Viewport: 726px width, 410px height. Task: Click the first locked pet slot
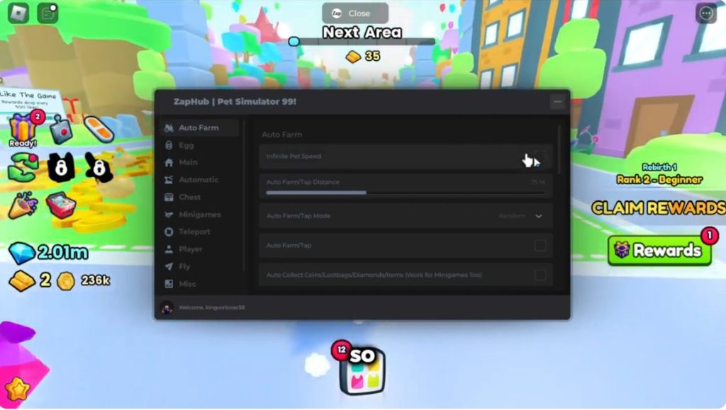click(x=61, y=167)
